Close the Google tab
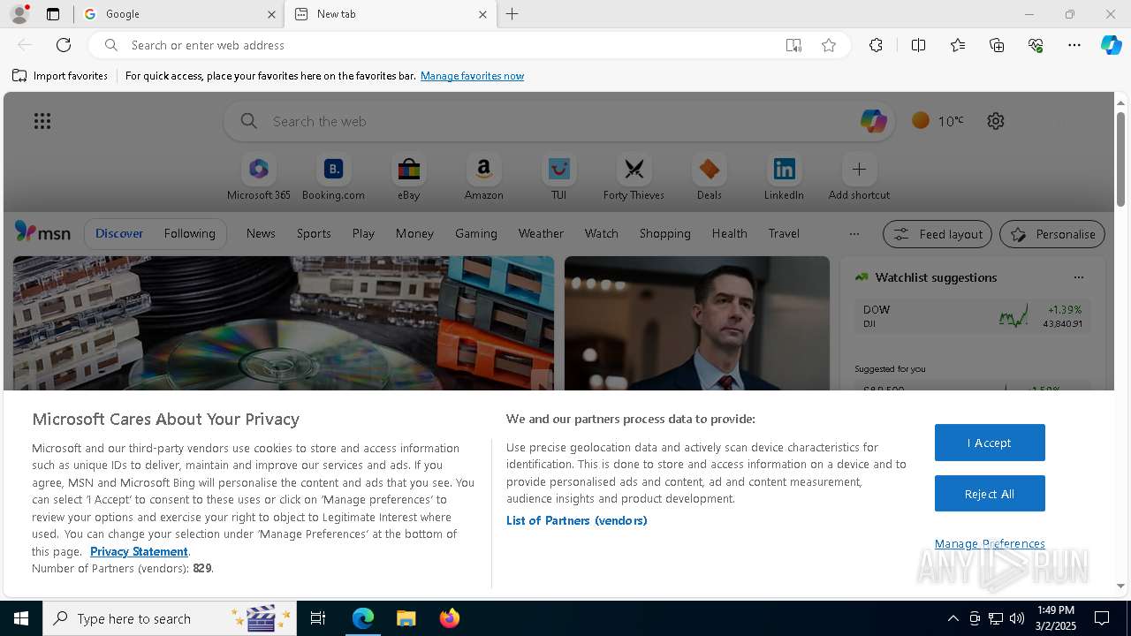Image resolution: width=1131 pixels, height=636 pixels. (271, 14)
